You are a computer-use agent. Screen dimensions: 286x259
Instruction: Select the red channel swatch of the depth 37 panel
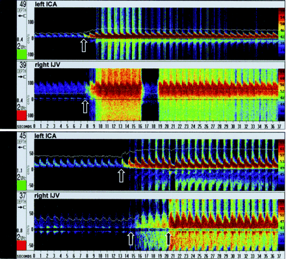(x=21, y=245)
